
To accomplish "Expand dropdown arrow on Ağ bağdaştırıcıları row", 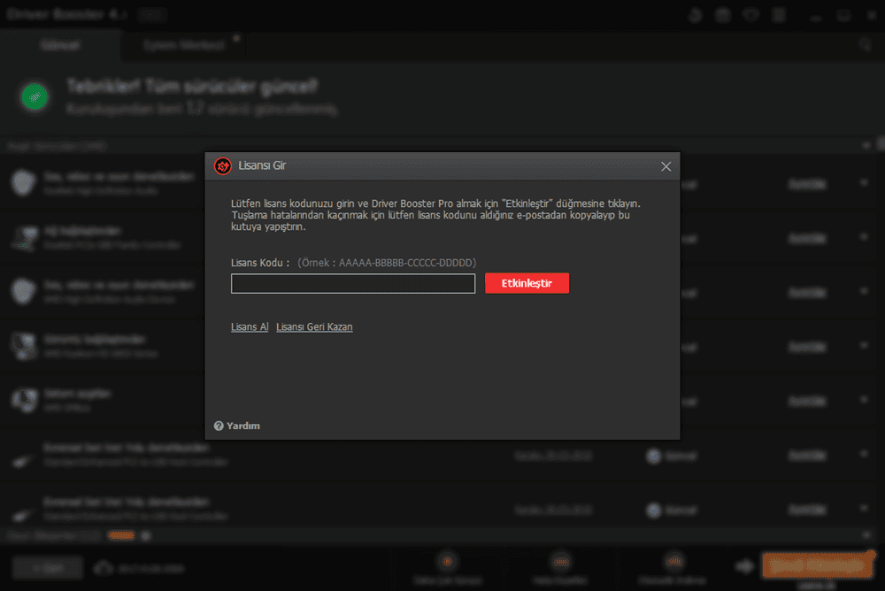I will pos(864,237).
